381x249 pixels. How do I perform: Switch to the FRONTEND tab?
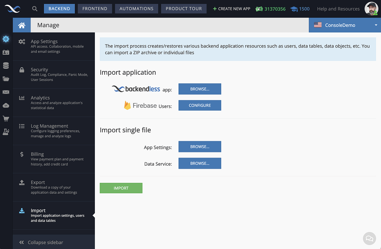(x=95, y=8)
